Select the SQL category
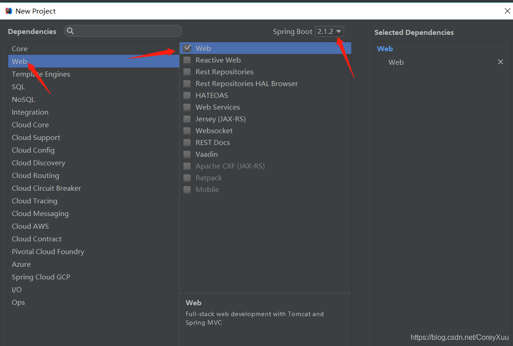 [94, 87]
